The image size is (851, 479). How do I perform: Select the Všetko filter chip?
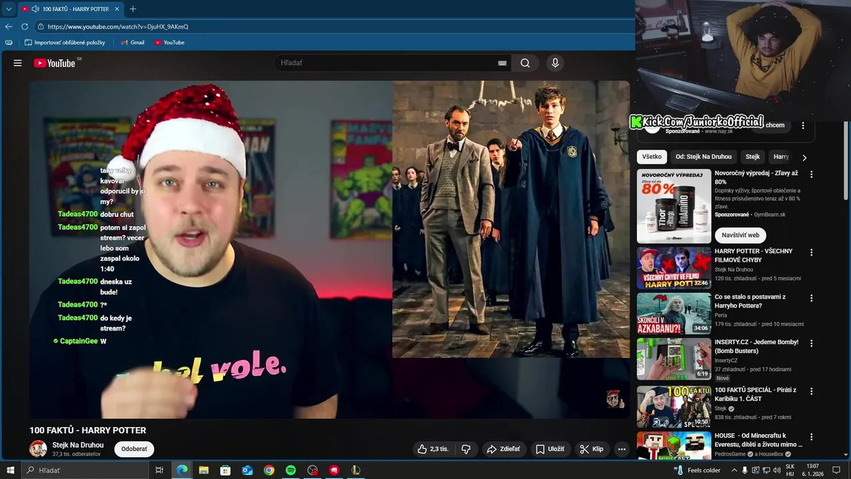pos(652,157)
